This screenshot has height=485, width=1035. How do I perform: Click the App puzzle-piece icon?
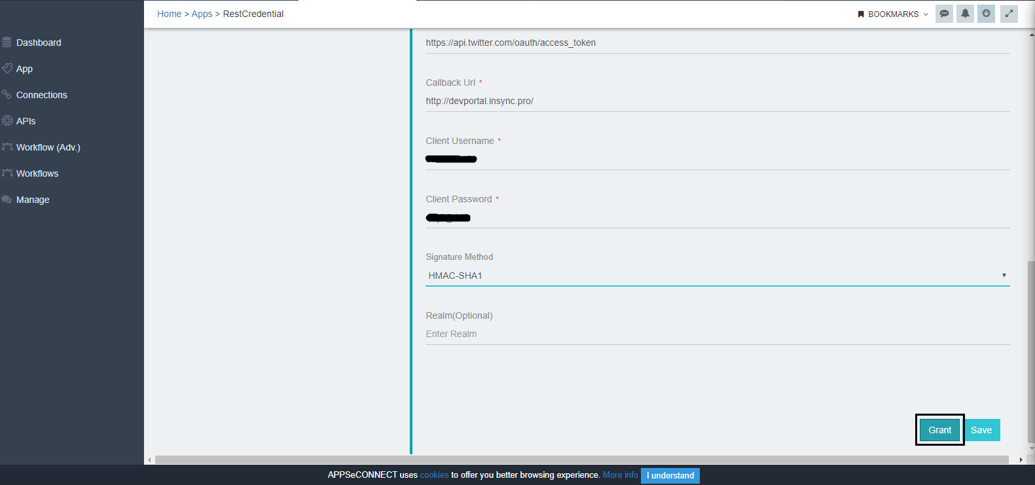[7, 68]
